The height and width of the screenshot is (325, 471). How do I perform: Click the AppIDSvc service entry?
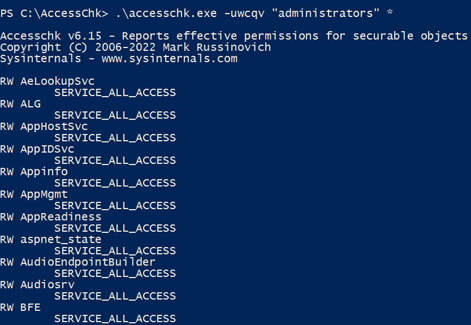(x=47, y=149)
